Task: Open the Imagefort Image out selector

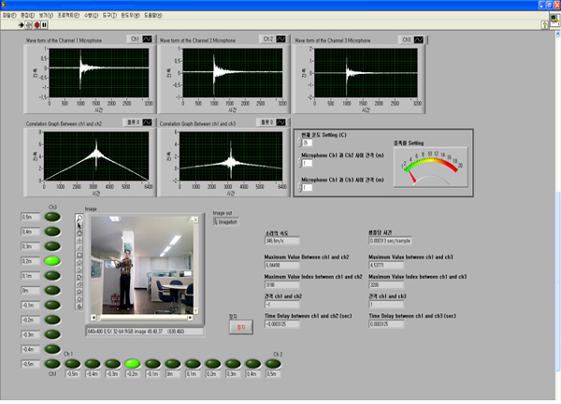Action: click(226, 222)
